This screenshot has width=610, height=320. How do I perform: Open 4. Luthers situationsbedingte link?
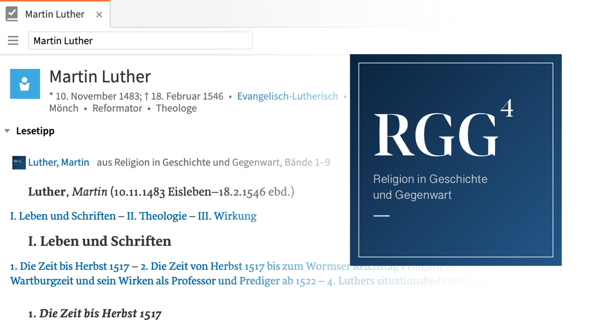coord(390,281)
